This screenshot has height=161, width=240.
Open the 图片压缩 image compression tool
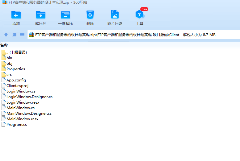pos(115,14)
